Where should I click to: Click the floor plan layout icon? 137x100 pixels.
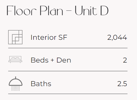tap(15, 37)
